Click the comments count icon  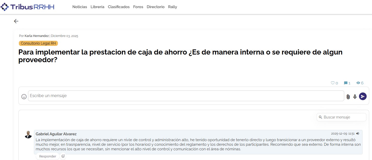(x=346, y=83)
